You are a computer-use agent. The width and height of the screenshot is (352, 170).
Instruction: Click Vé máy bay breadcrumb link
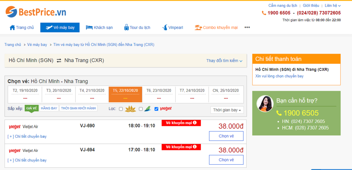(37, 44)
